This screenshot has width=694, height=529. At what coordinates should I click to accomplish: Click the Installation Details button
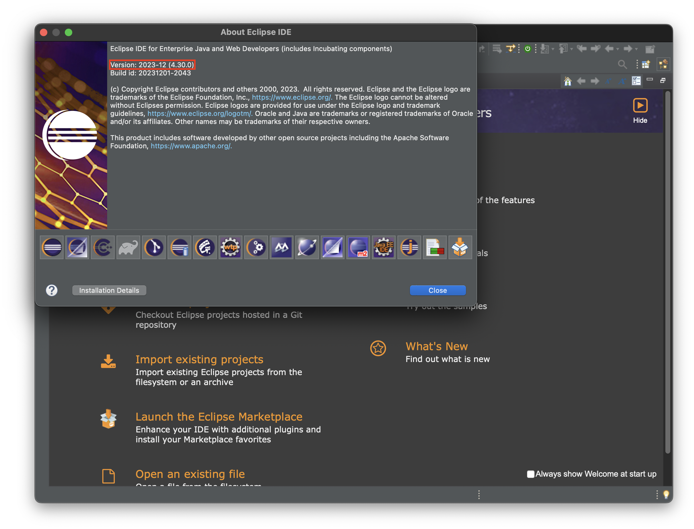coord(109,290)
